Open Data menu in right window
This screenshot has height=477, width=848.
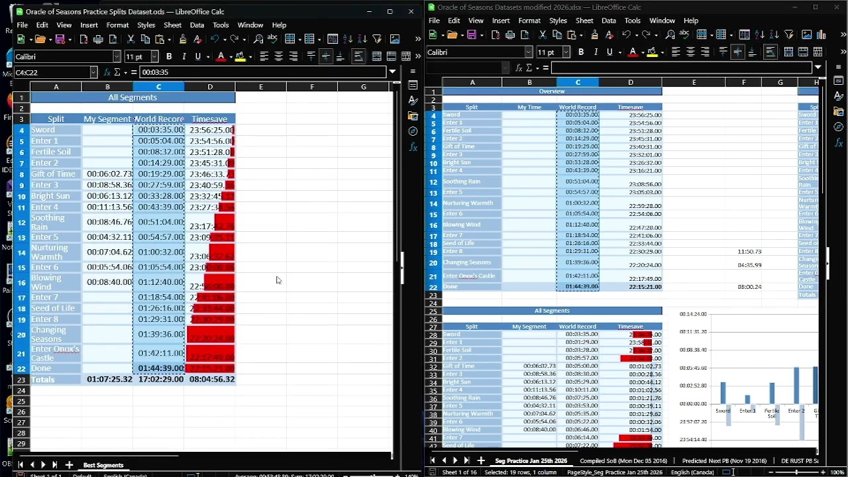pos(609,21)
